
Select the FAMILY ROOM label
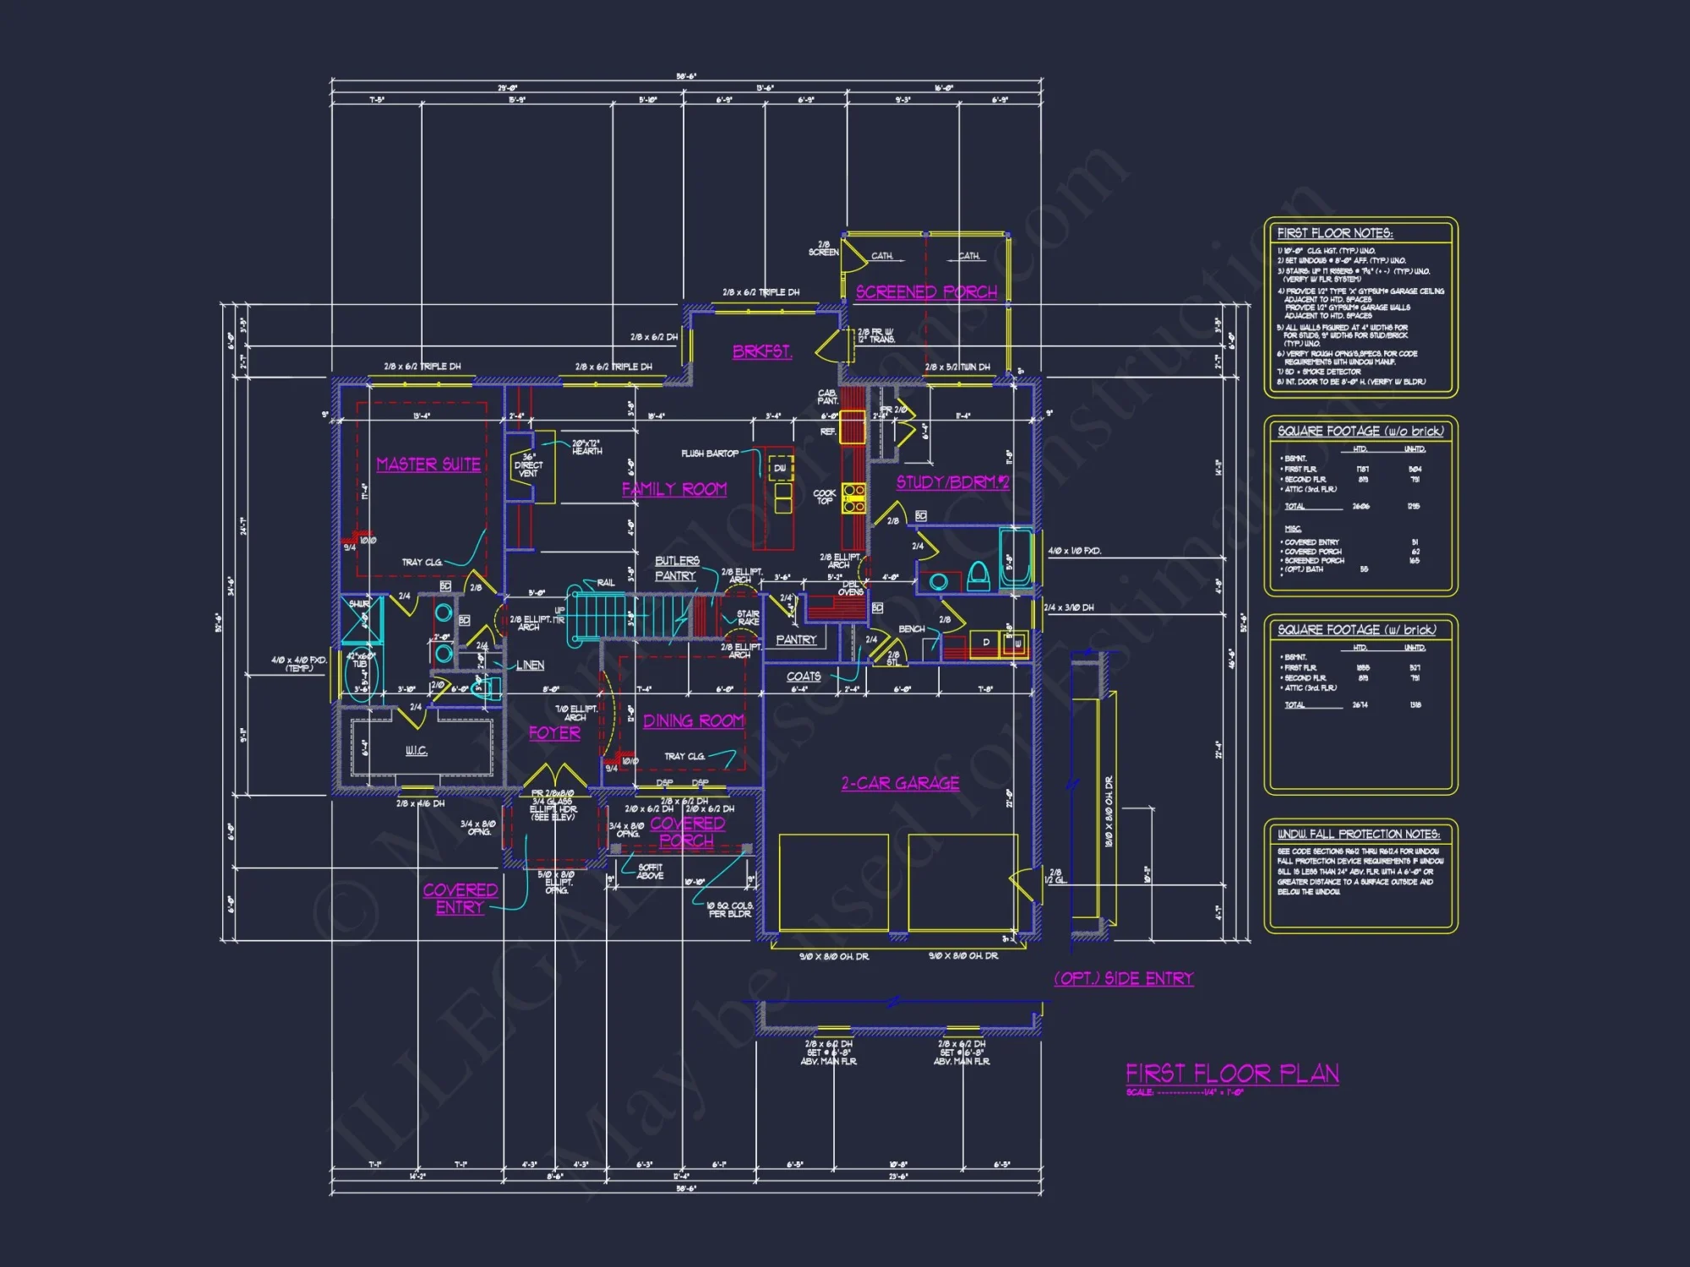[x=674, y=489]
